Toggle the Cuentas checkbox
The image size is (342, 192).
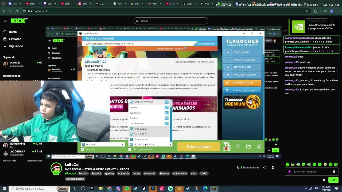coord(82,149)
